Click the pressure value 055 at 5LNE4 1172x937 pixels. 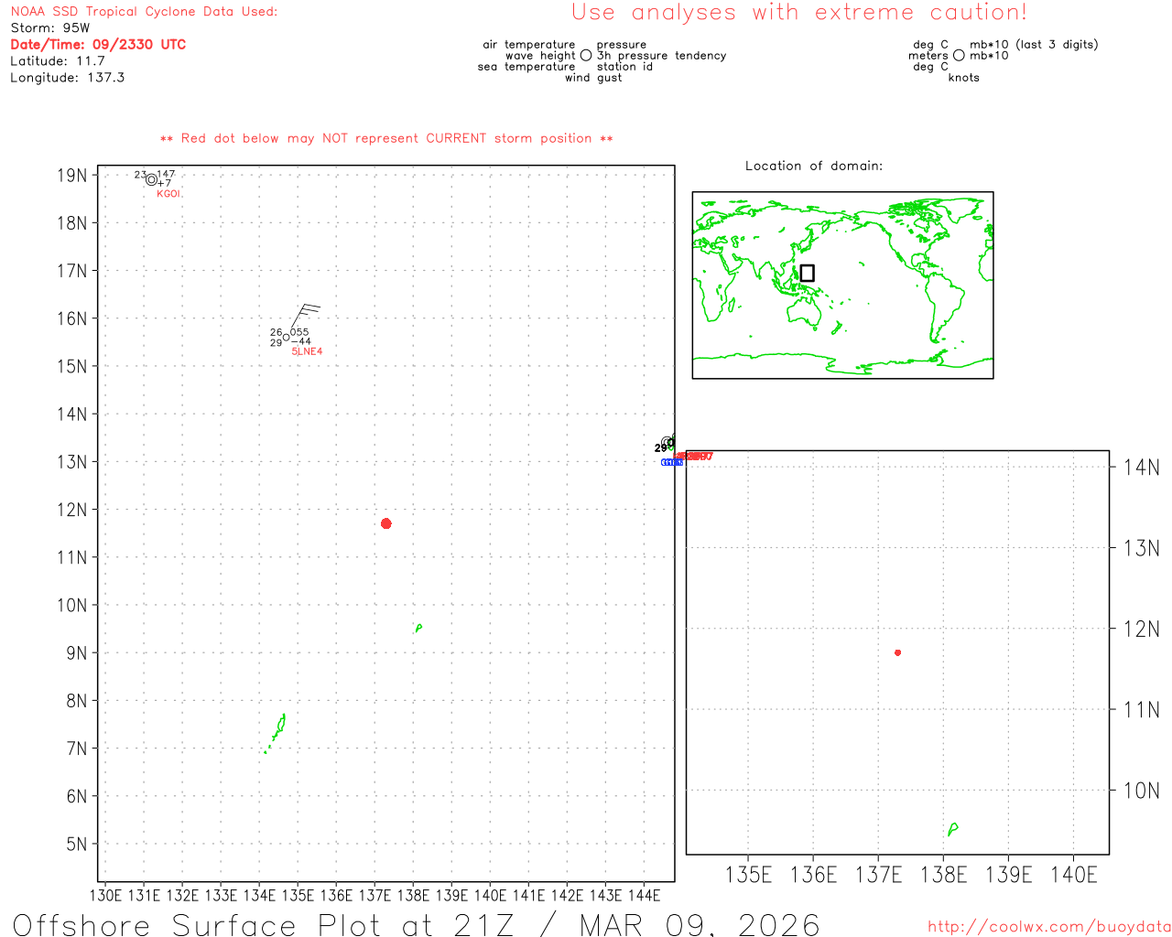(x=299, y=332)
